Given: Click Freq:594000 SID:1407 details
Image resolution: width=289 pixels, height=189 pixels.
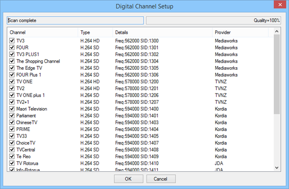Looking at the screenshot, I should tap(137, 143).
